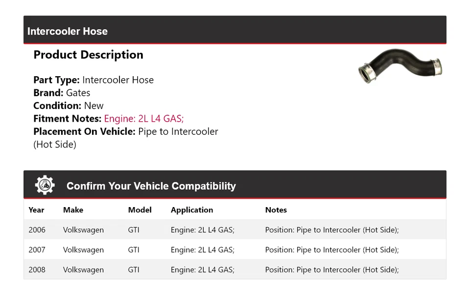470x295 pixels.
Task: Click the Confirm Your Vehicle Compatibility heading
Action: tap(151, 186)
